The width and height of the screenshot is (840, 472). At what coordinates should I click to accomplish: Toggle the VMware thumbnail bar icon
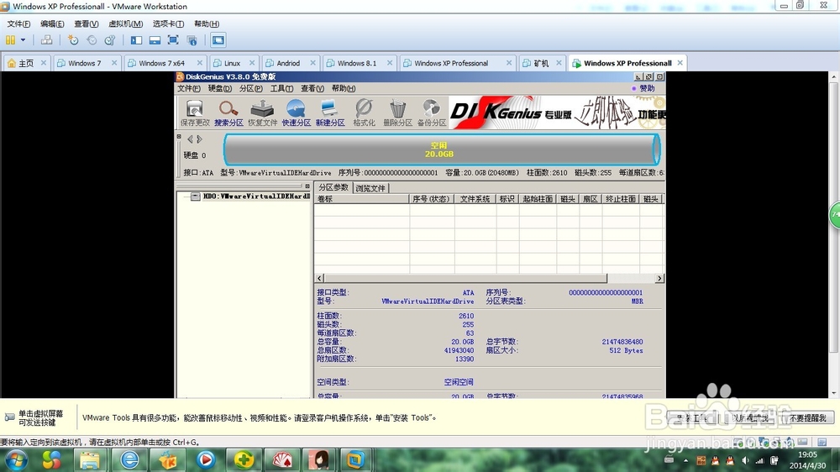coord(155,40)
